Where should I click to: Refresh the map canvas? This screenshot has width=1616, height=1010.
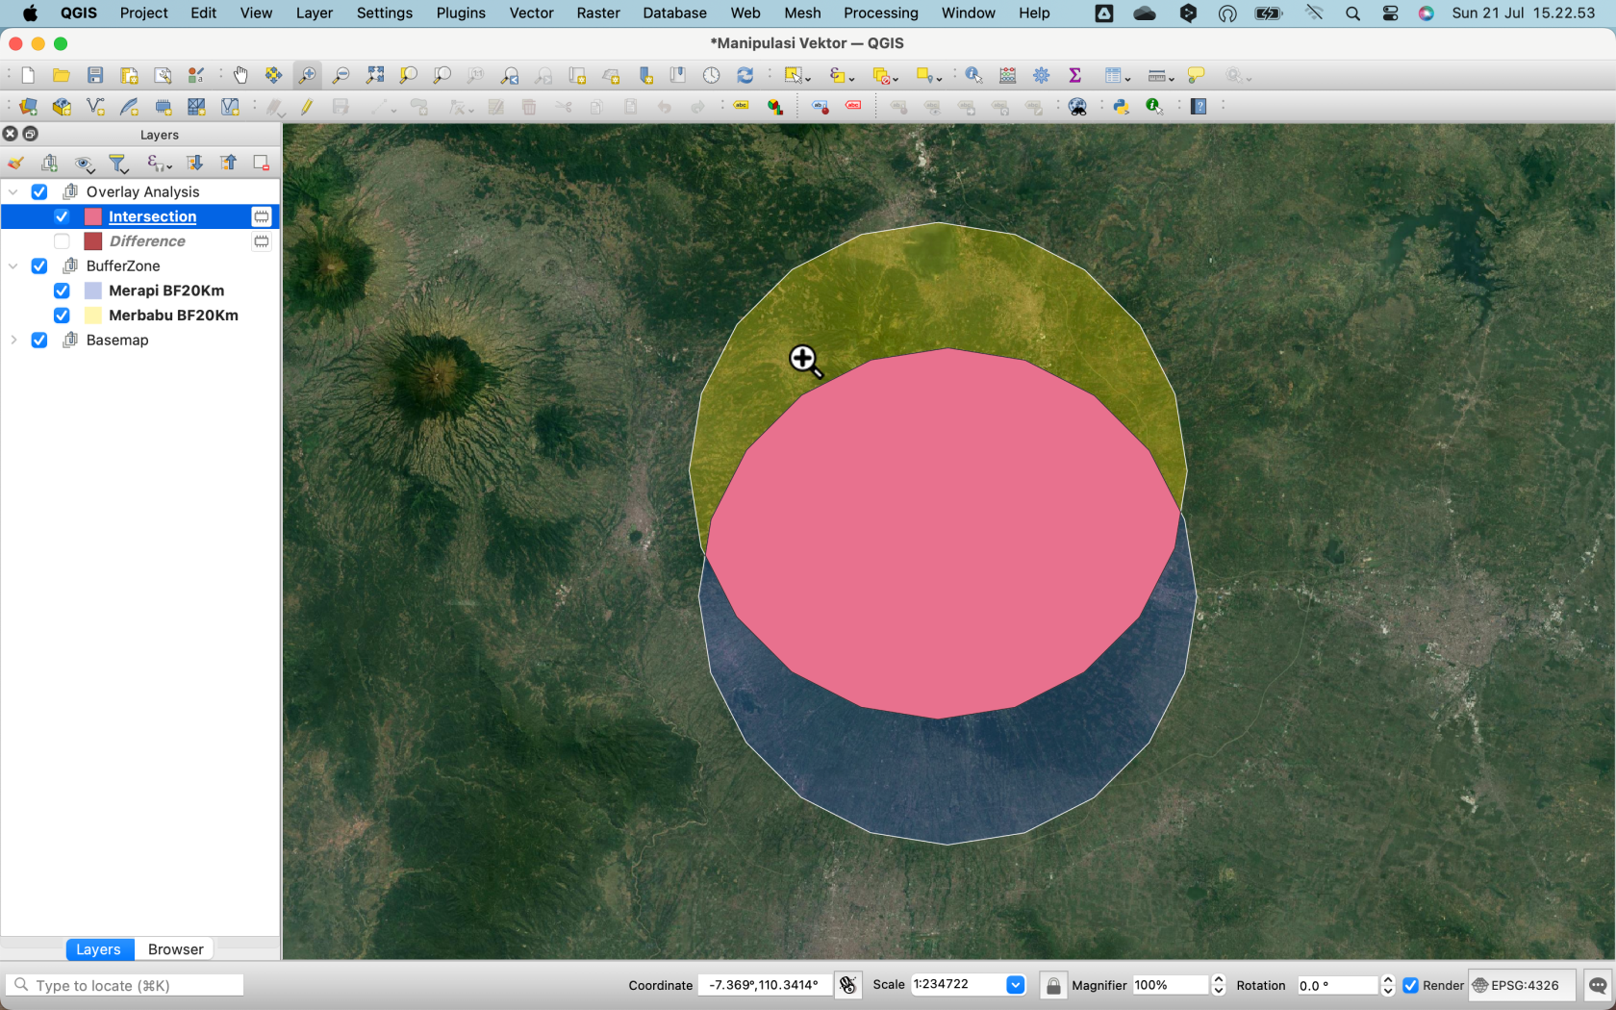click(745, 75)
